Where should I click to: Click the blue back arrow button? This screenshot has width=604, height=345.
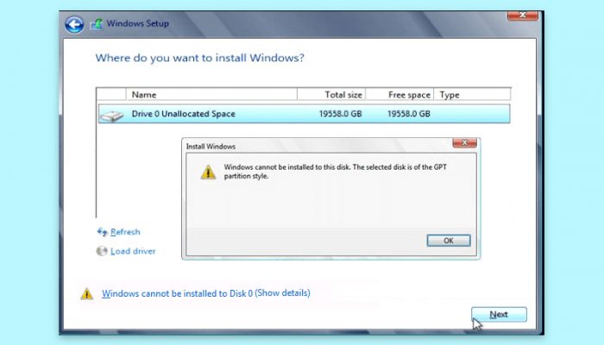click(74, 25)
